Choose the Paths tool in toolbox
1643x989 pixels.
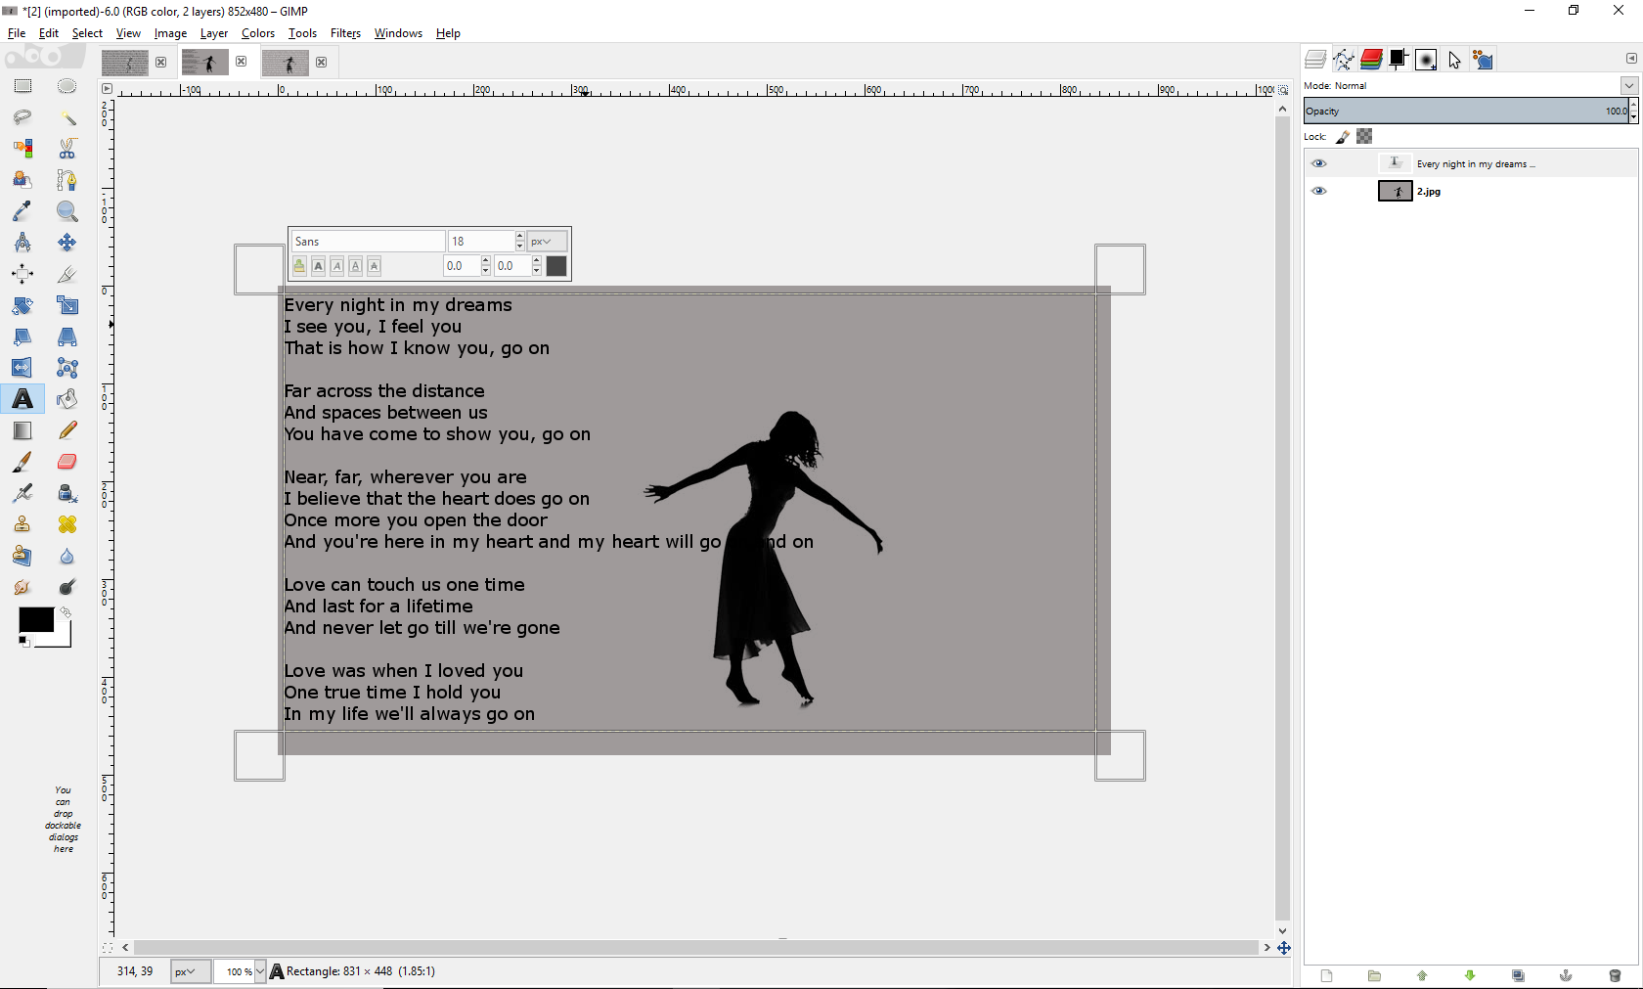[67, 180]
